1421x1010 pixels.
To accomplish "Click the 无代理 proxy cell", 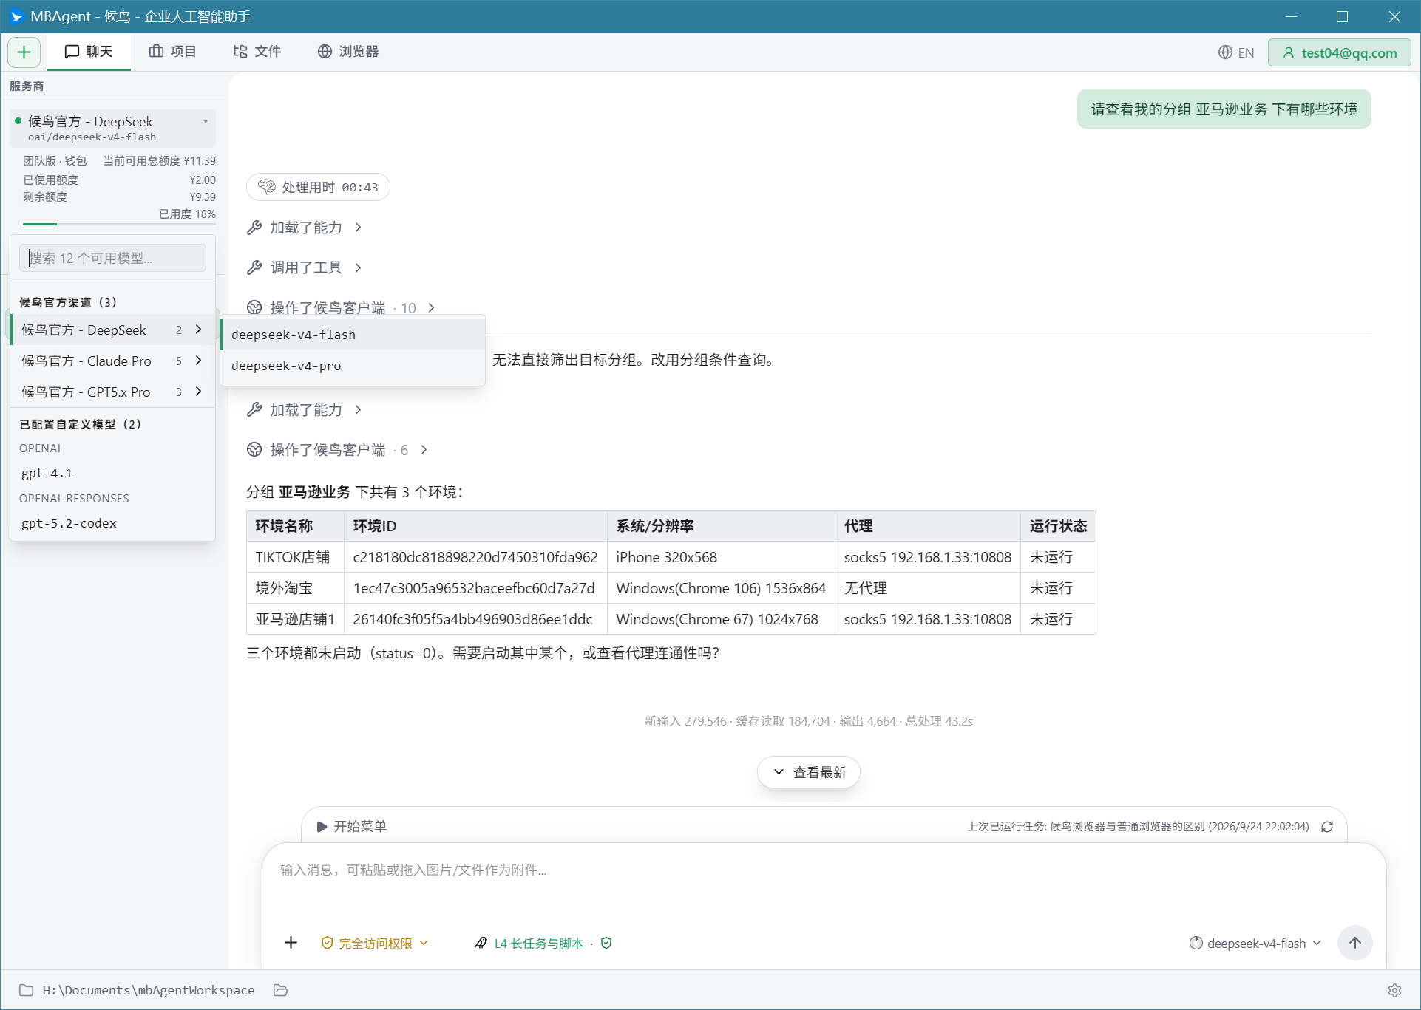I will [x=928, y=588].
